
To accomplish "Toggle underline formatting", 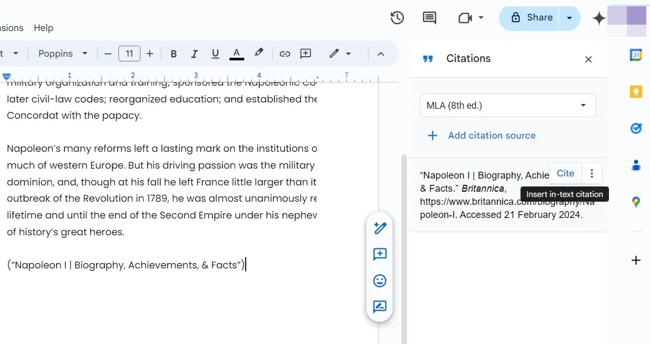I will pos(215,54).
